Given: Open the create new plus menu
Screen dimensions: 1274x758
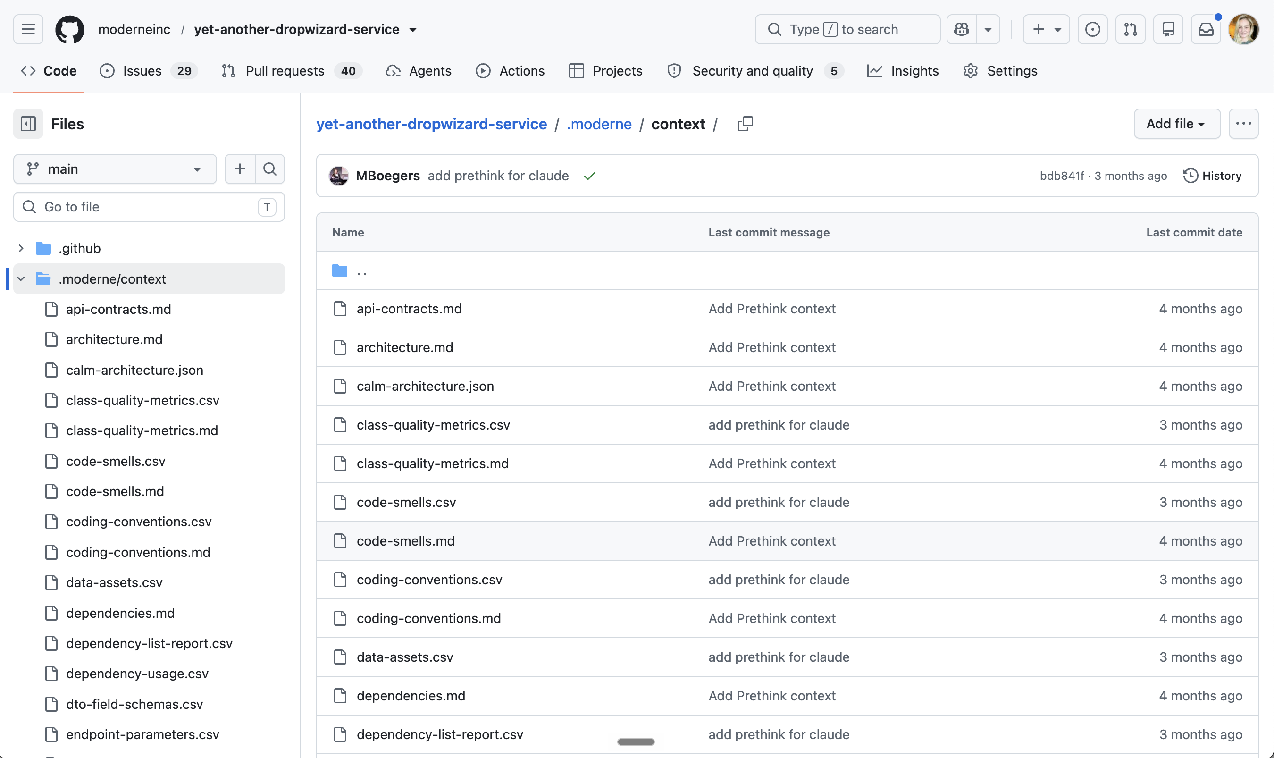Looking at the screenshot, I should tap(1046, 29).
